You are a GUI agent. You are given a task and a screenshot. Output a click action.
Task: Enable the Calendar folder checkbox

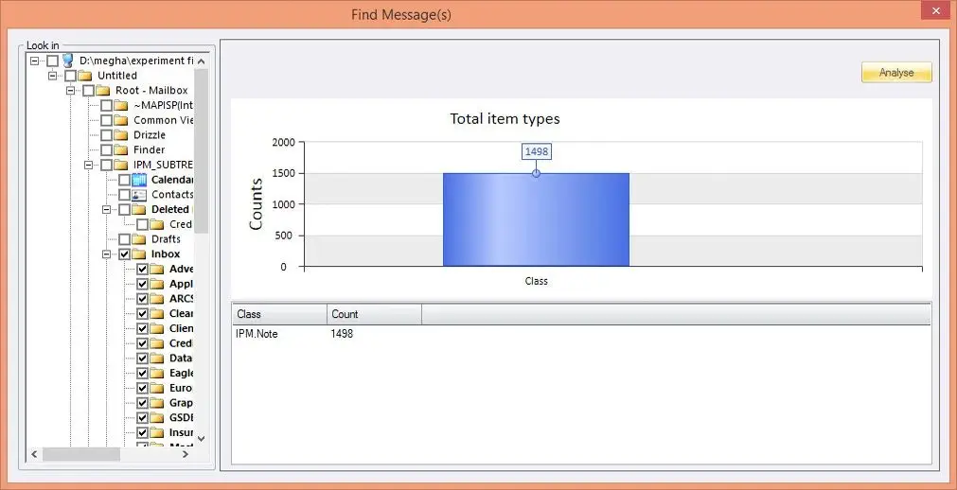124,180
